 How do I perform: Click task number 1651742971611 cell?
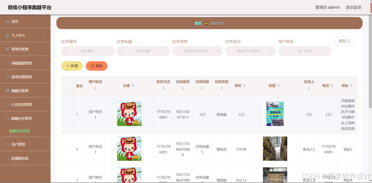click(183, 114)
